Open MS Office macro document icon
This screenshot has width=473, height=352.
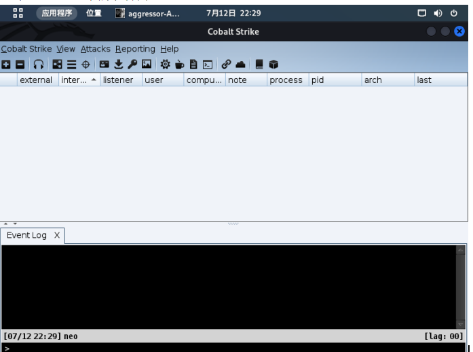pos(193,65)
